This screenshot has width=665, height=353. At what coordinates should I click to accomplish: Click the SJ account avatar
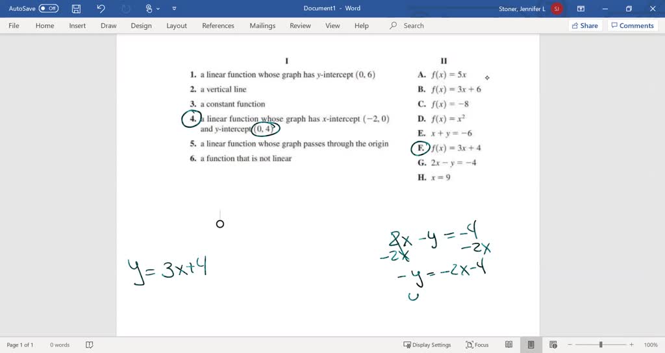pyautogui.click(x=557, y=8)
